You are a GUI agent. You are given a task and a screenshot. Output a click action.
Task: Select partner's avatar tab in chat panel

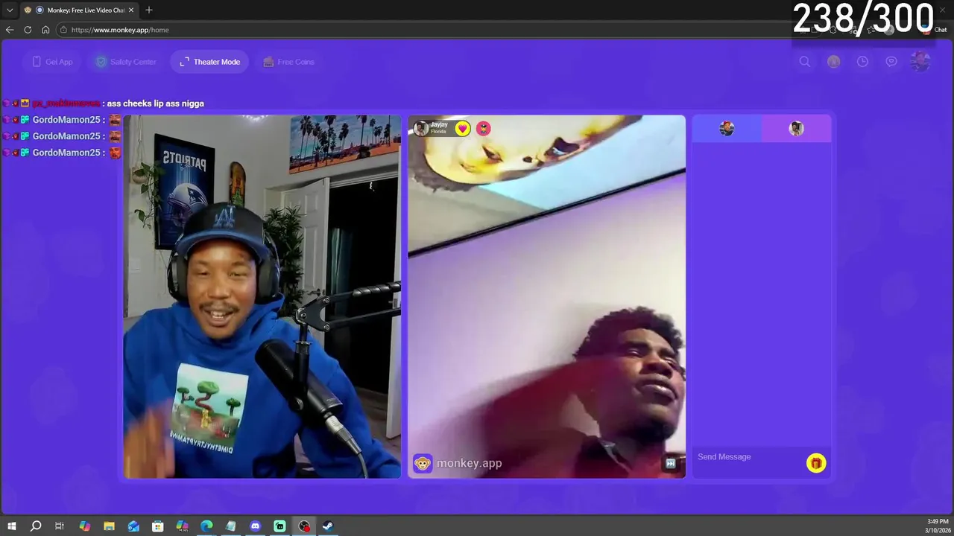pyautogui.click(x=796, y=129)
